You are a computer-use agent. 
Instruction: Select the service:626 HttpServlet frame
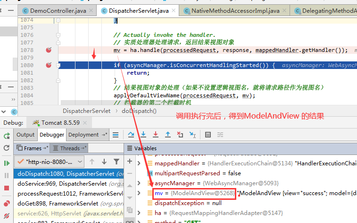pos(68,214)
